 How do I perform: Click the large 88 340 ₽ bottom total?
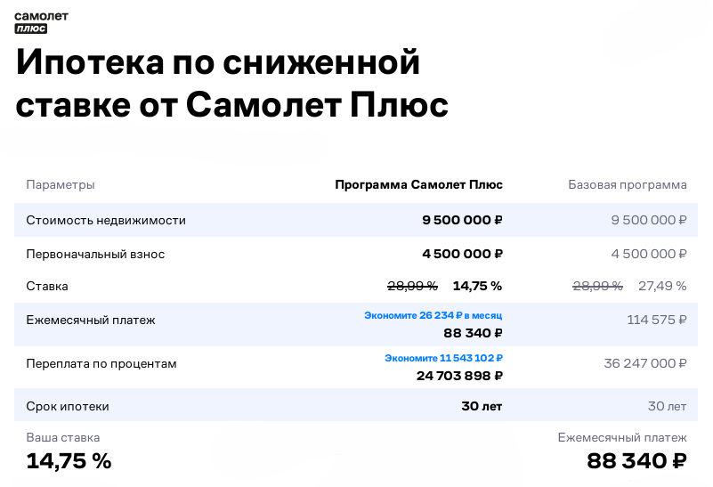(x=636, y=461)
